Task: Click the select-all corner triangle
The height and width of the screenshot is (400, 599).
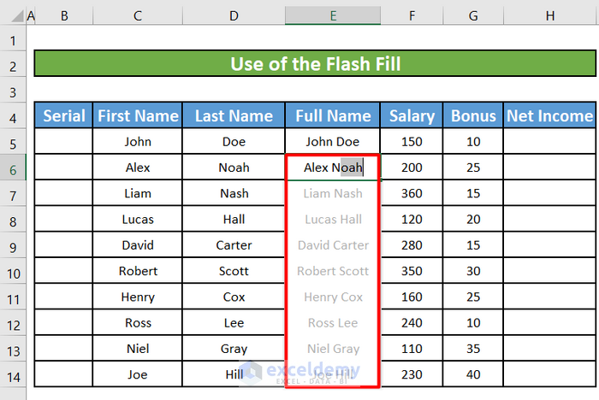Action: tap(15, 16)
